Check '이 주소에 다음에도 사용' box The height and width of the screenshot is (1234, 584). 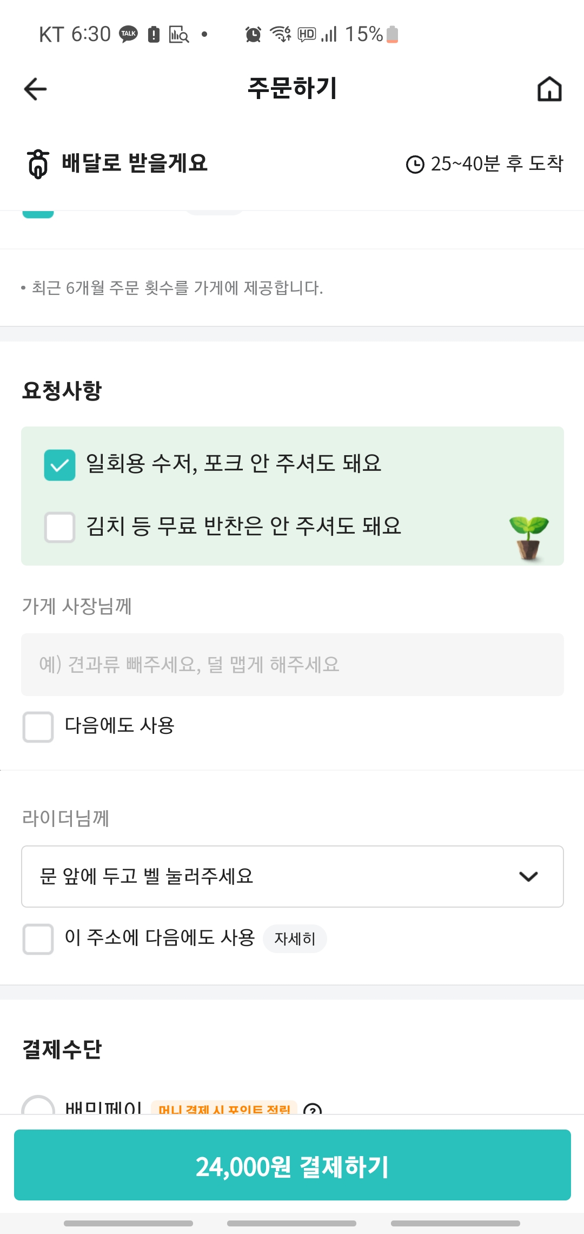tap(38, 938)
